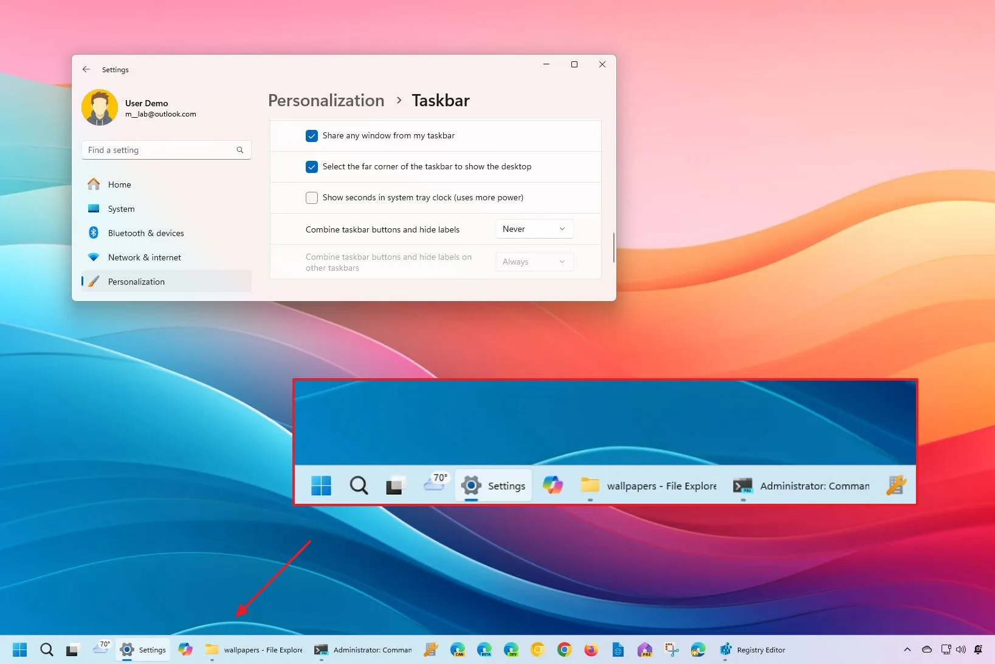Viewport: 995px width, 664px height.
Task: Open Firefox from the taskbar
Action: pyautogui.click(x=591, y=649)
